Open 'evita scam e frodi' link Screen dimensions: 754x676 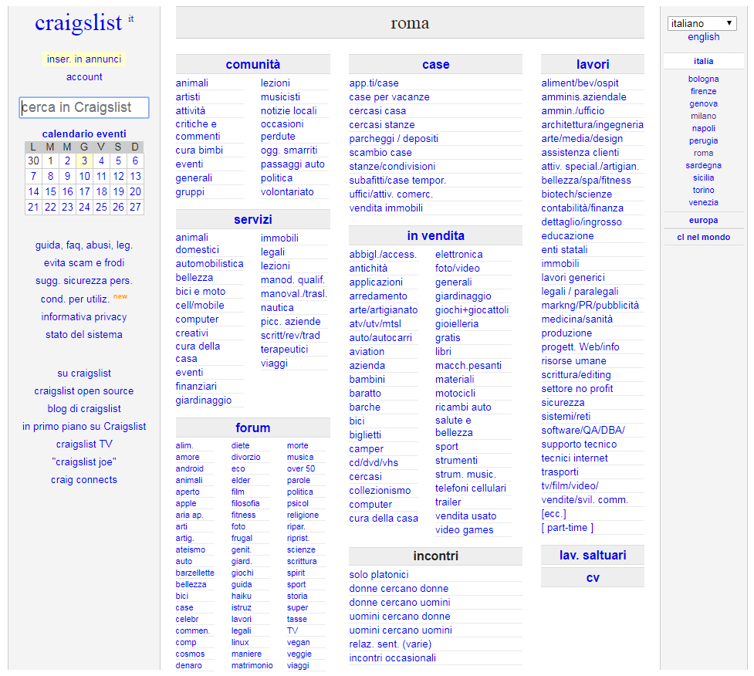tap(84, 263)
